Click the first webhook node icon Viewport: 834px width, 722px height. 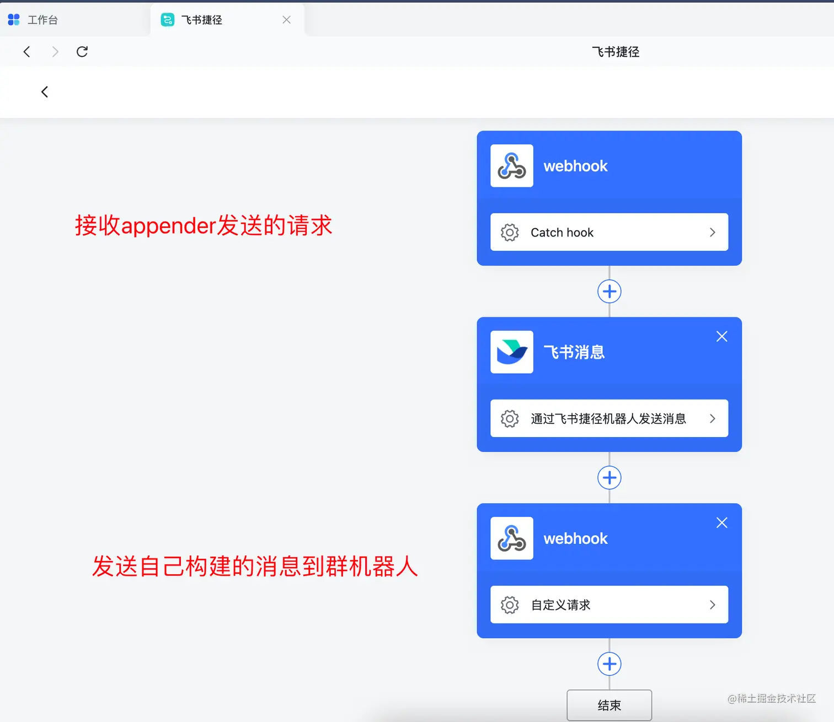tap(512, 166)
